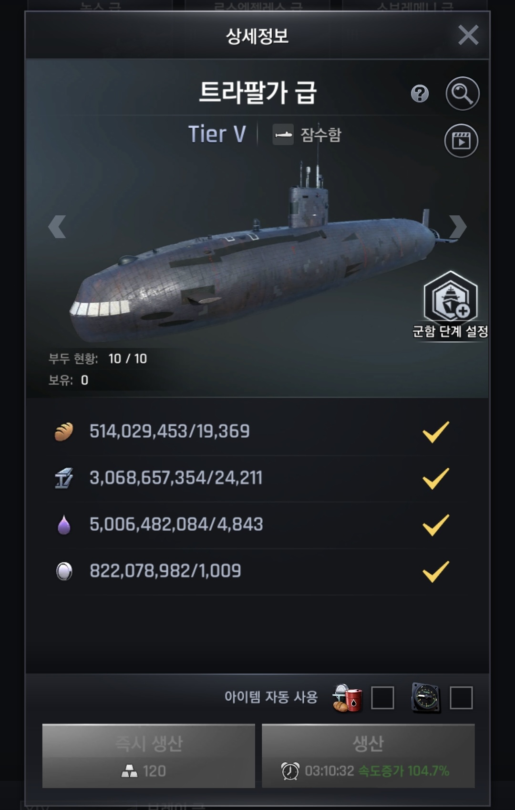The image size is (515, 810).
Task: Click the steel beam resource icon
Action: tap(64, 478)
